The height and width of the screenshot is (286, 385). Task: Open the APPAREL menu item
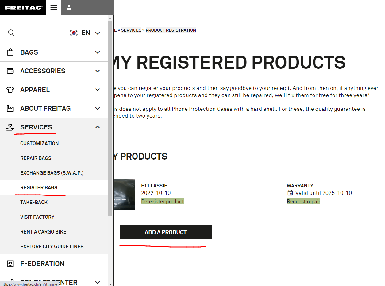[35, 90]
